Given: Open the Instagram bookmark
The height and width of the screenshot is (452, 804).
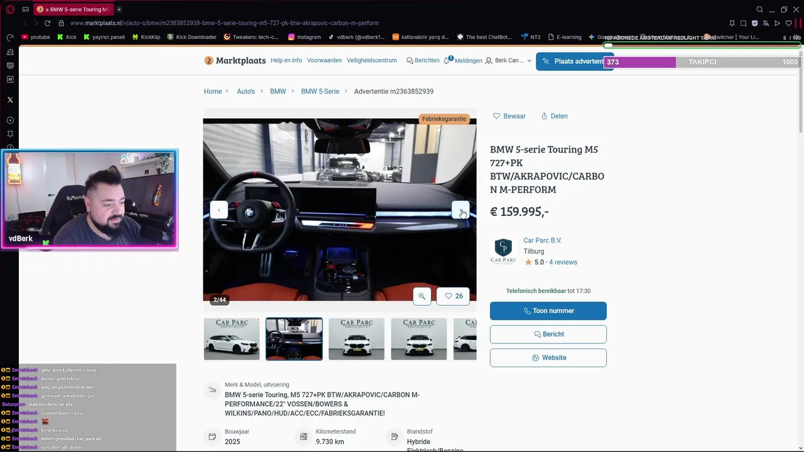Looking at the screenshot, I should coord(304,37).
